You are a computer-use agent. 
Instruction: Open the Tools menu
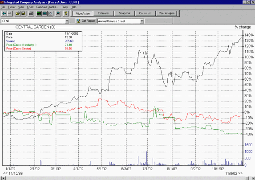tap(65, 7)
